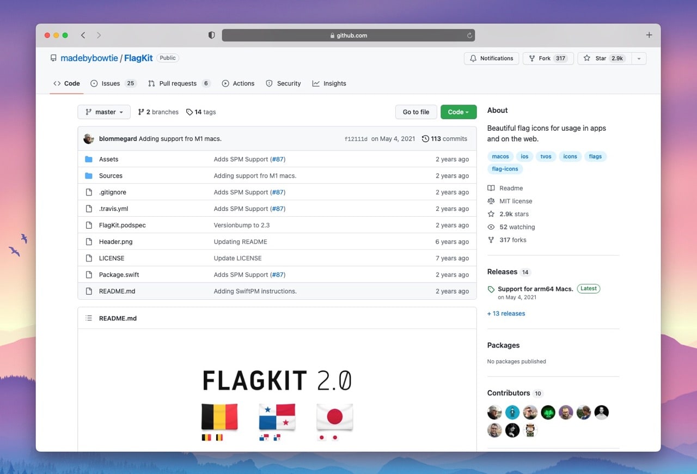Open README outline list icon
Screen dimensions: 697x474
pos(89,318)
